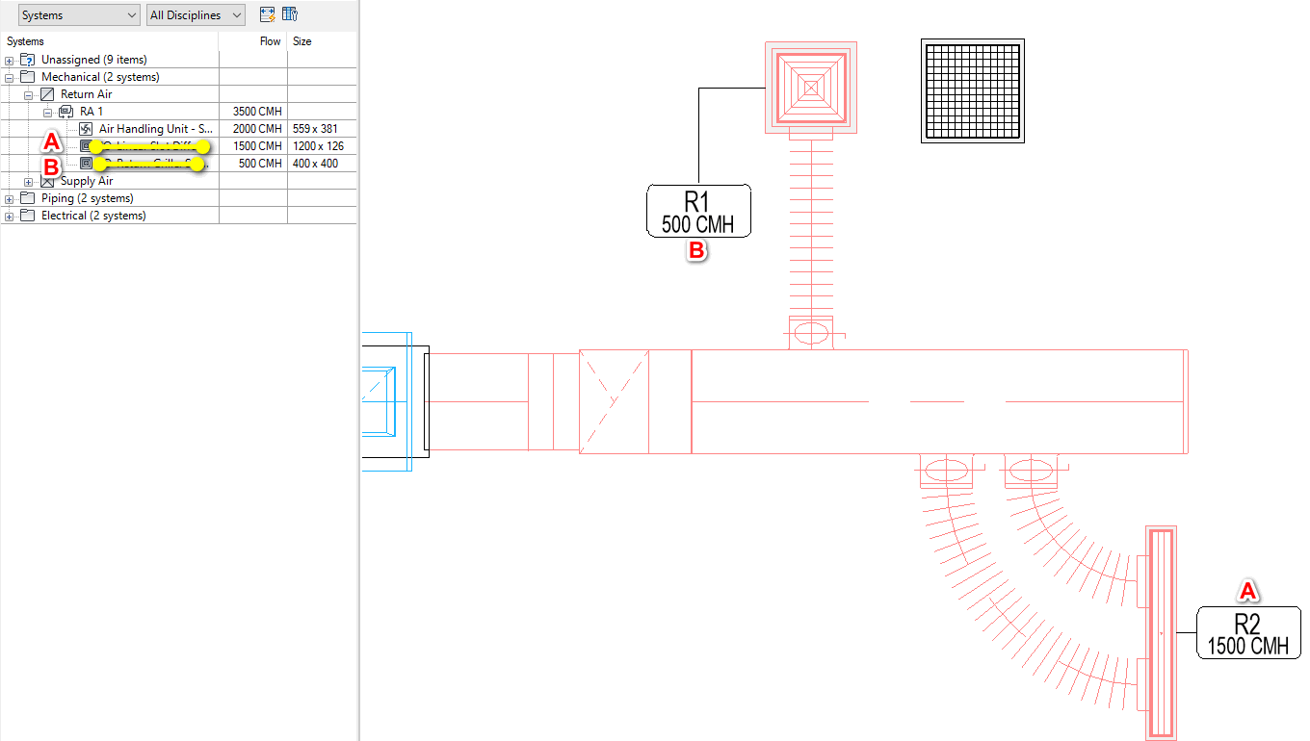Click the Mechanical folder icon
1310x741 pixels.
pyautogui.click(x=28, y=77)
